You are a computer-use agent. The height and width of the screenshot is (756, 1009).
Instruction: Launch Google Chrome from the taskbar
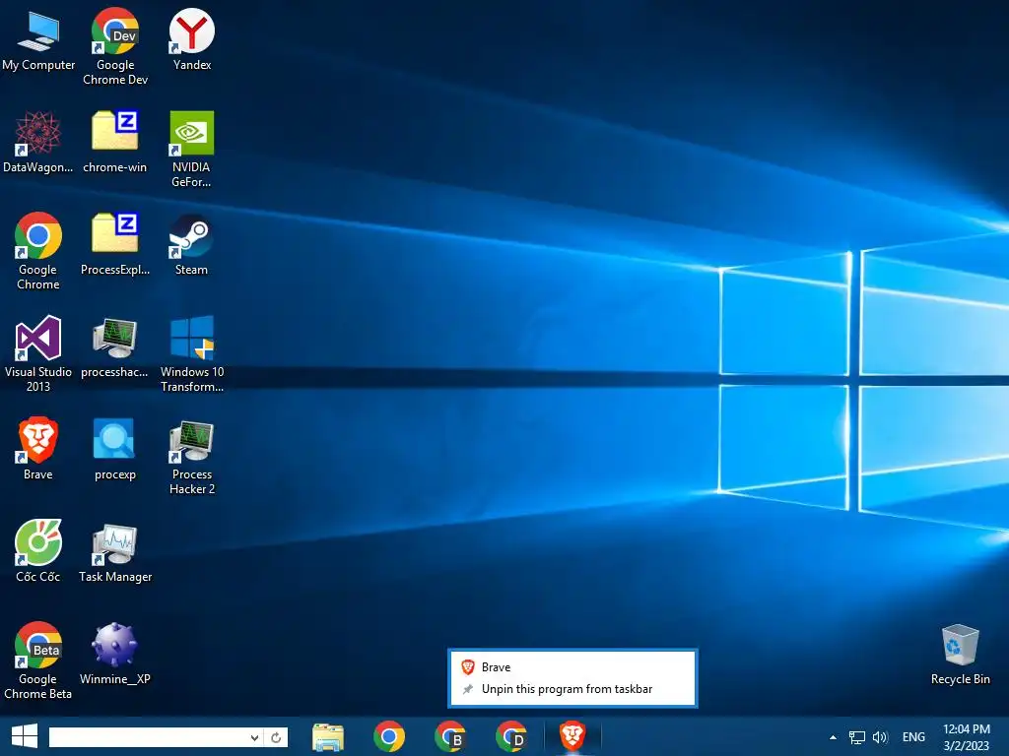[x=389, y=736]
